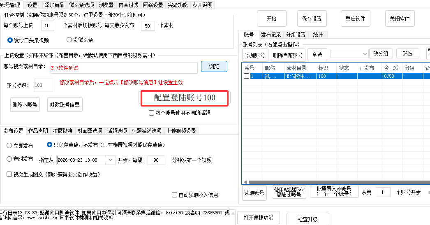Click the 保存设置 button
Image resolution: width=430 pixels, height=225 pixels.
312,19
